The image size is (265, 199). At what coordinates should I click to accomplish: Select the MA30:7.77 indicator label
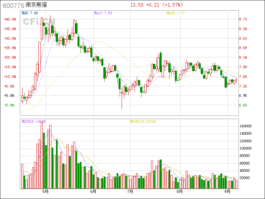pyautogui.click(x=176, y=13)
